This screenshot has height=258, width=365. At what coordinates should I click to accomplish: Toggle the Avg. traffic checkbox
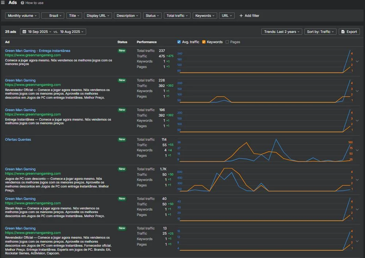pos(179,42)
